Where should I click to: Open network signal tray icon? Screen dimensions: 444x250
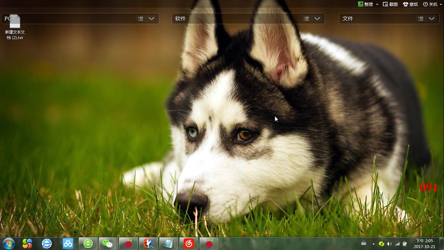pos(397,244)
